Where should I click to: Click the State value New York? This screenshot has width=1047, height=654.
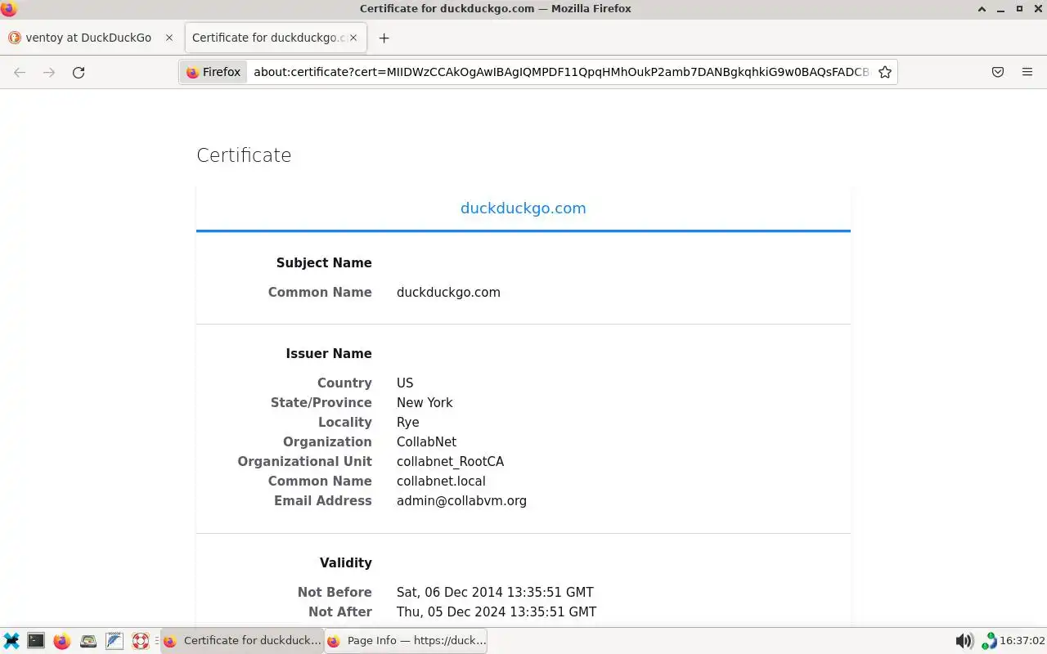425,403
